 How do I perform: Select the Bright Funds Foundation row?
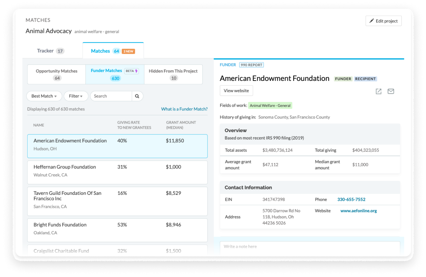pyautogui.click(x=117, y=230)
